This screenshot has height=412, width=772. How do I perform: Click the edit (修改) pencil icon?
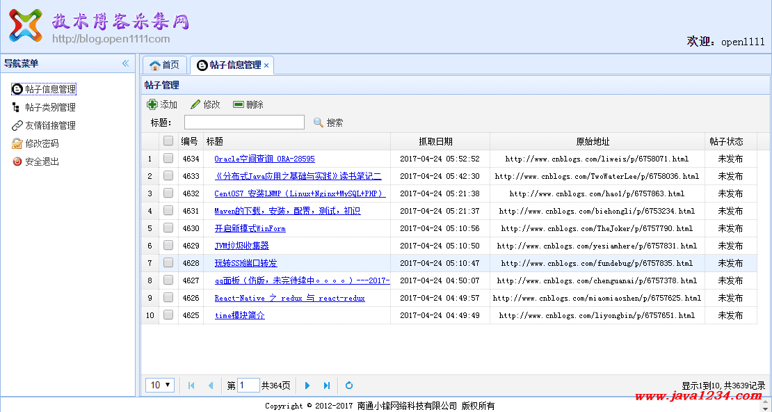(195, 104)
